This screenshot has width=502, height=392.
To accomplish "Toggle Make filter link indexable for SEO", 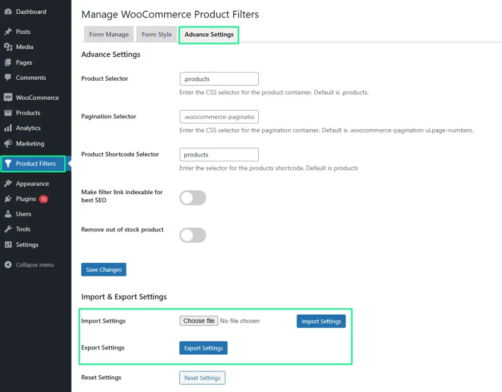I will pos(193,198).
